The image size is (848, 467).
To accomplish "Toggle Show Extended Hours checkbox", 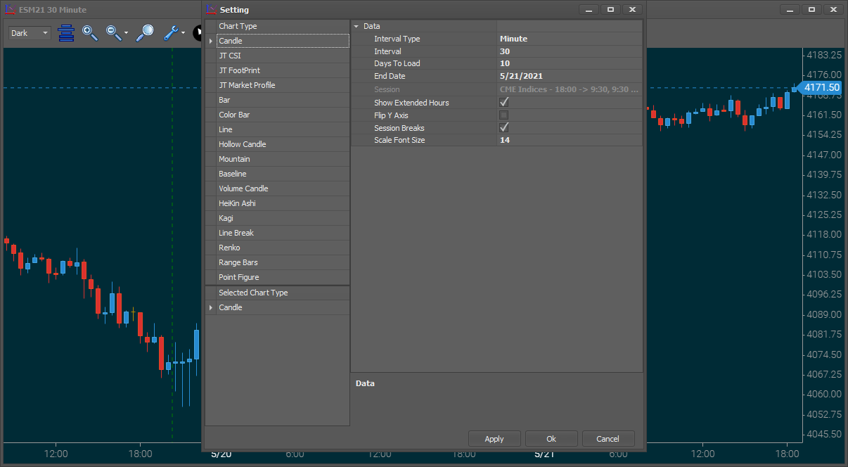I will click(503, 102).
